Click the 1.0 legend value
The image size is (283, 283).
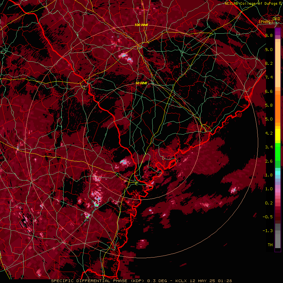[269, 189]
